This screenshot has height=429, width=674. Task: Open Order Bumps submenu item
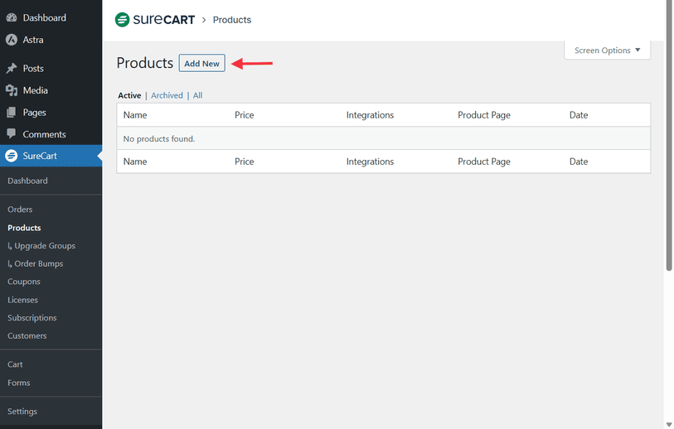point(38,264)
